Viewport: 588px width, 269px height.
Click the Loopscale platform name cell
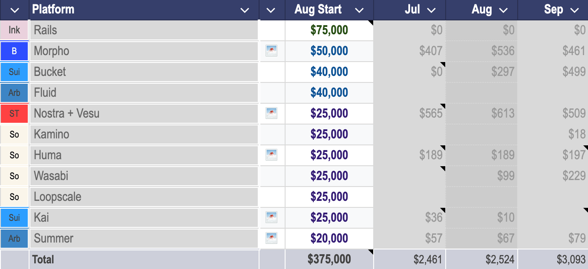coord(143,197)
